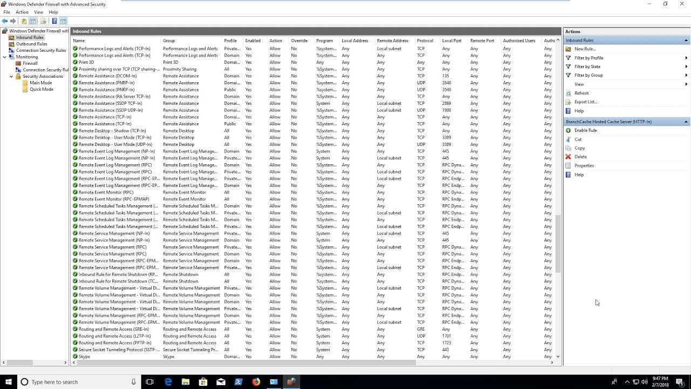This screenshot has height=389, width=691.
Task: Click the green Refresh icon in Actions
Action: 568,93
